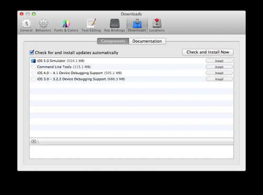Install iOS 4.0 – 4.1 Device Debugging Support
The height and width of the screenshot is (195, 263).
pyautogui.click(x=219, y=73)
